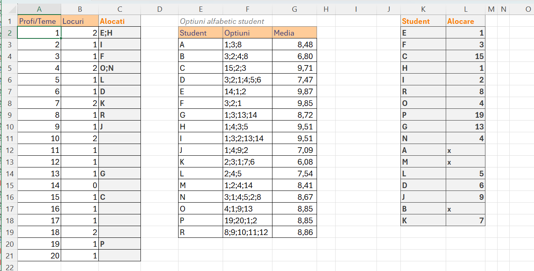Viewport: 534px width, 271px height.
Task: Select the options cell "8;9;10;11;12"
Action: (247, 232)
